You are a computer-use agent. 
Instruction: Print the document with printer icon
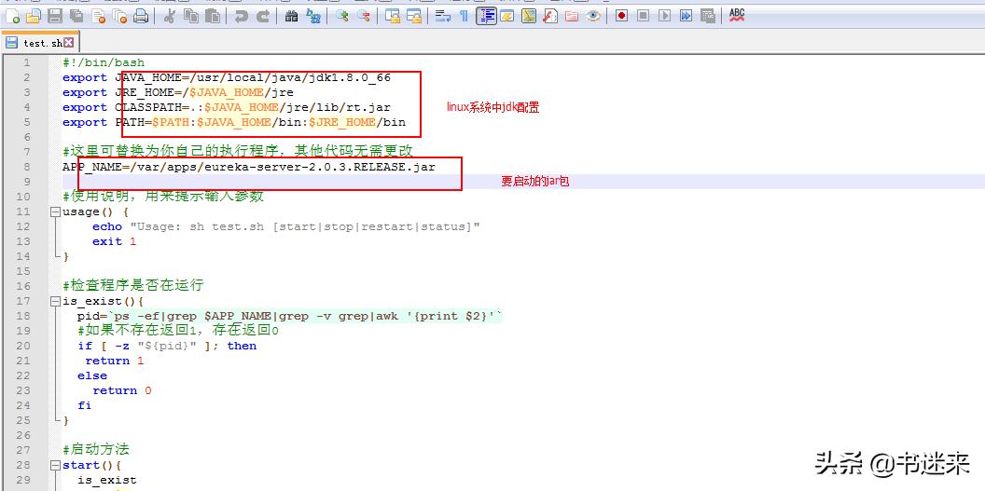(141, 16)
